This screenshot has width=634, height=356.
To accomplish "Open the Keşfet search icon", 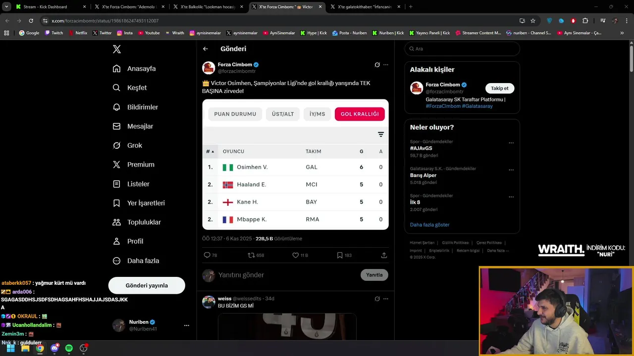I will (116, 88).
